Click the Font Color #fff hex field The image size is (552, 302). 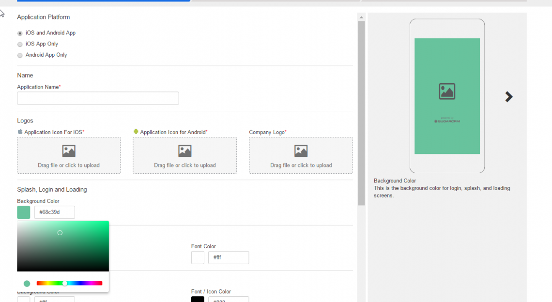[x=228, y=257]
